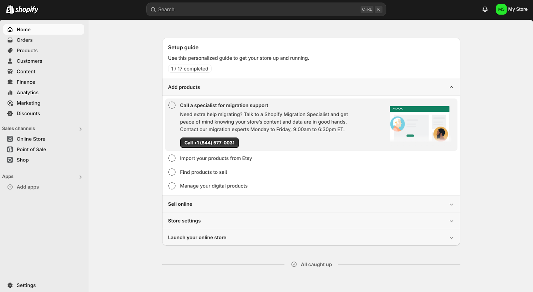Image resolution: width=533 pixels, height=292 pixels.
Task: Click the Analytics bar chart icon
Action: coord(10,92)
